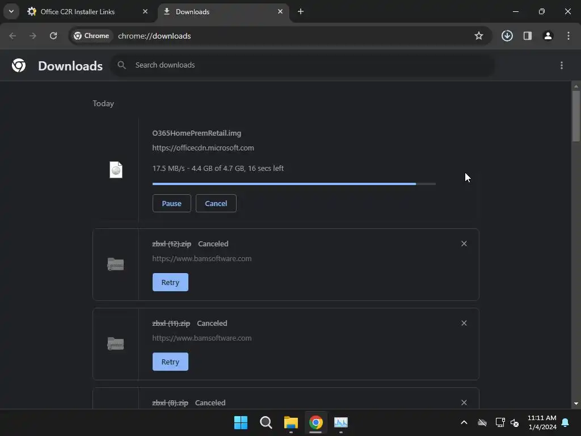
Task: Click the Chrome icon in the taskbar
Action: point(315,422)
